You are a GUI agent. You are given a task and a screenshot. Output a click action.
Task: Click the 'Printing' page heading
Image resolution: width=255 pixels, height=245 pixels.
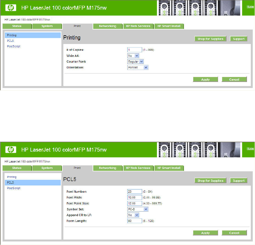(x=72, y=38)
